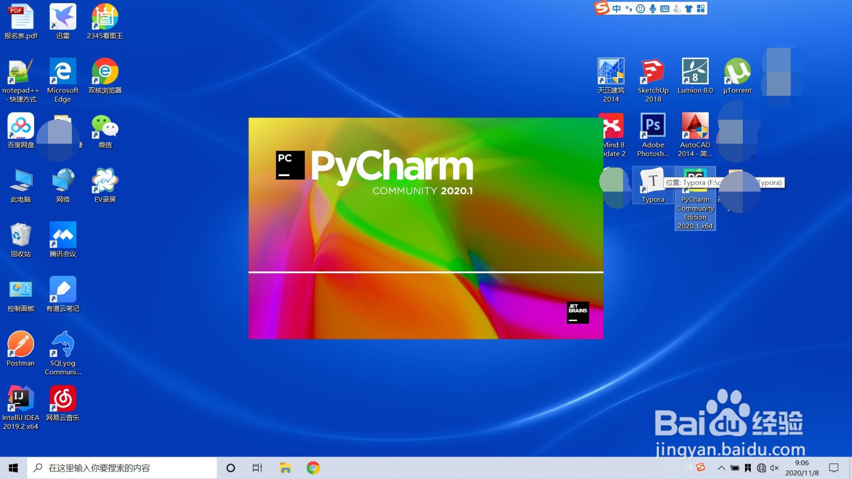This screenshot has height=479, width=852.
Task: Open Task View on the taskbar
Action: [x=257, y=468]
